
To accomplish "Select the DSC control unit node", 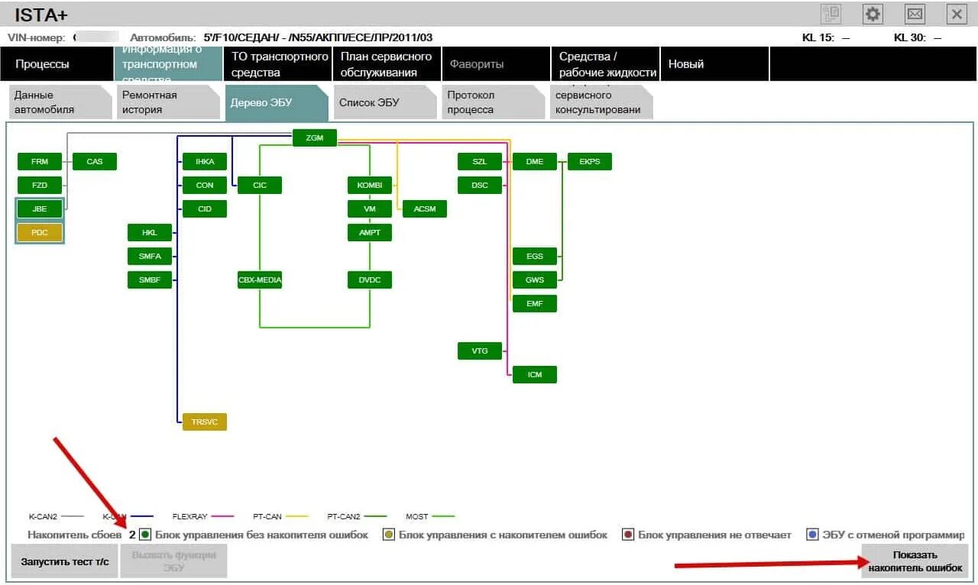I will click(x=480, y=185).
